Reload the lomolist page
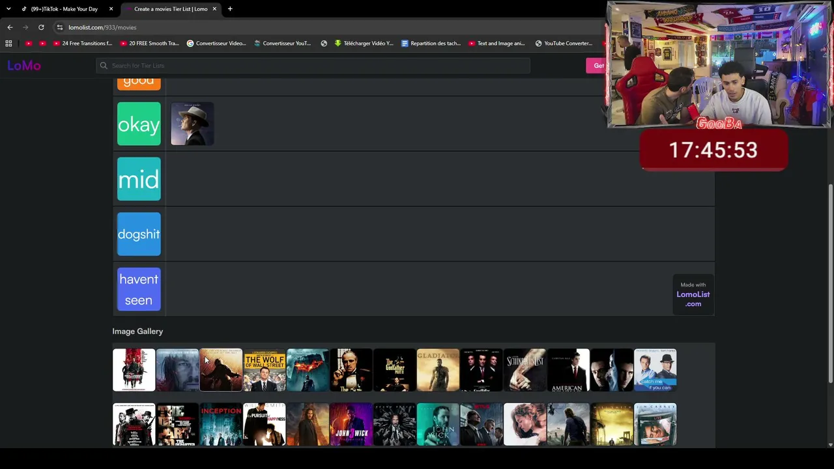The width and height of the screenshot is (834, 469). (x=41, y=27)
